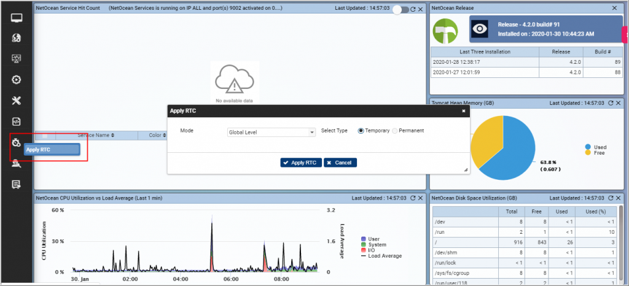Click the eye icon in release banner

click(479, 29)
